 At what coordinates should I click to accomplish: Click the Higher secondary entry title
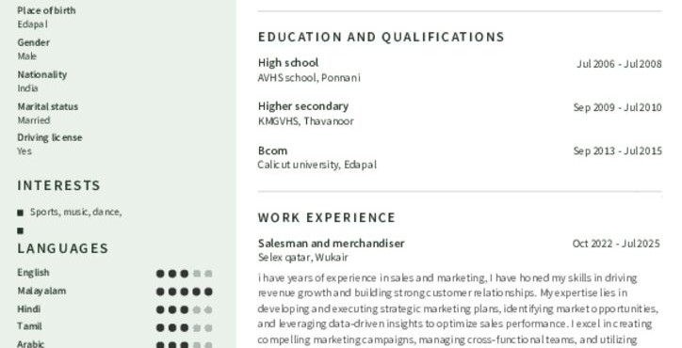tap(303, 106)
